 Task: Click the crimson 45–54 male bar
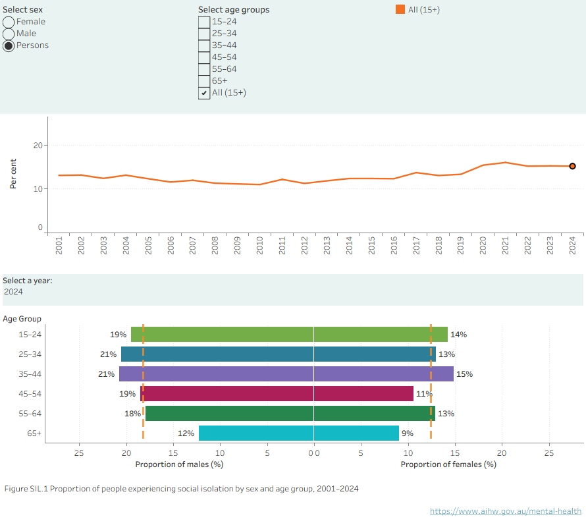227,394
